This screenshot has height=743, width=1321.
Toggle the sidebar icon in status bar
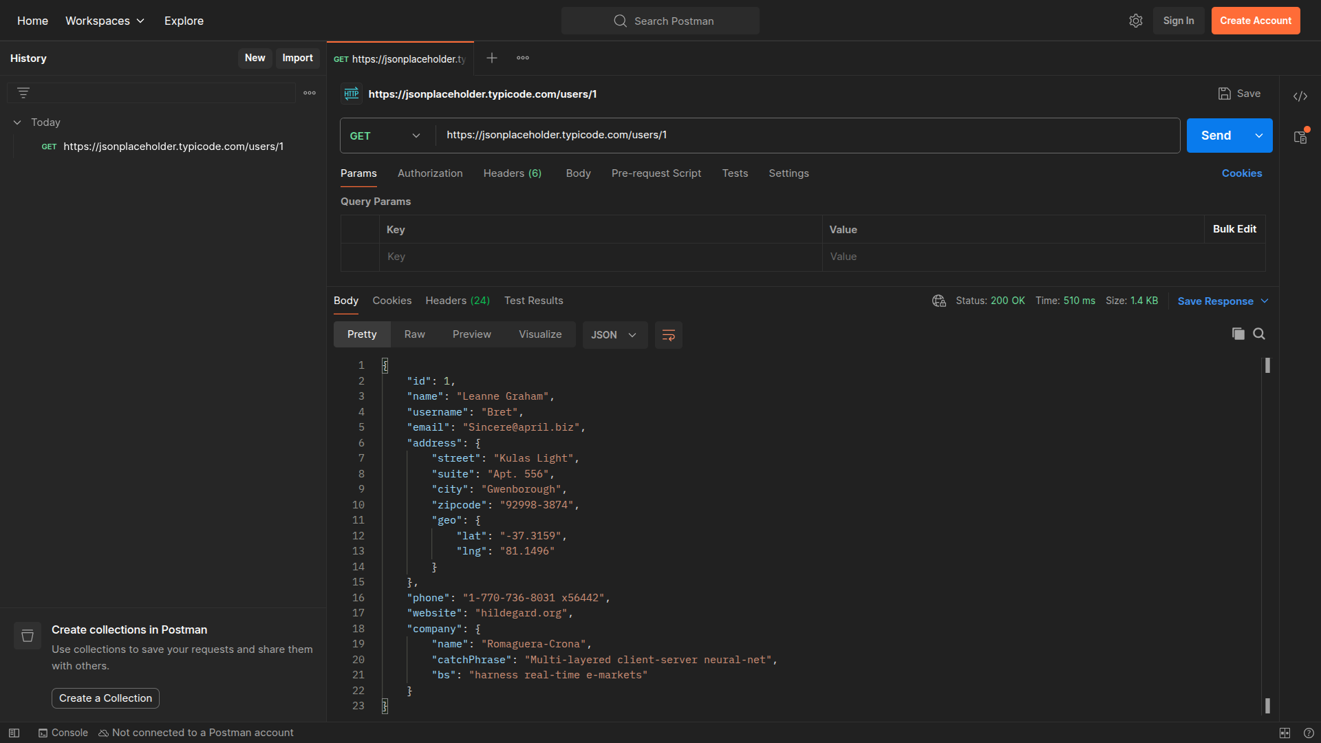pyautogui.click(x=14, y=733)
